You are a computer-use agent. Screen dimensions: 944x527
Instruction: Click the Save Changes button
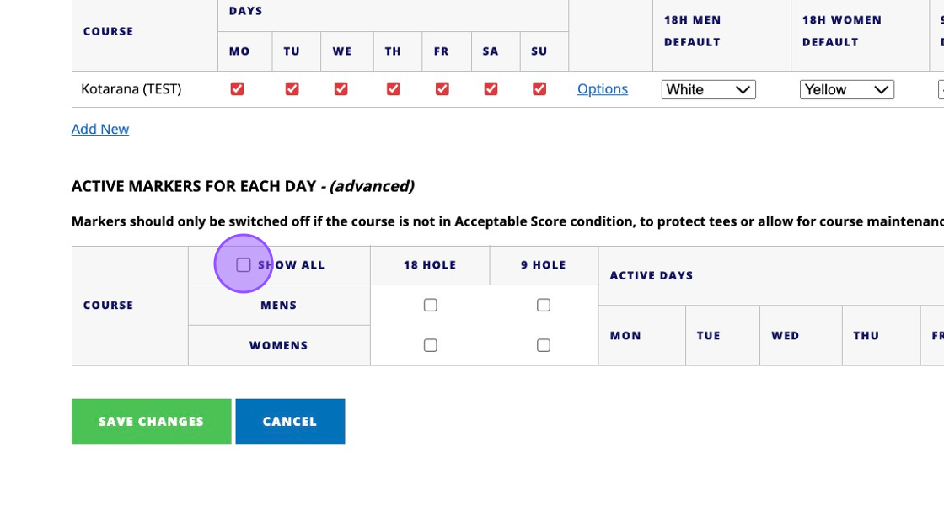tap(151, 421)
